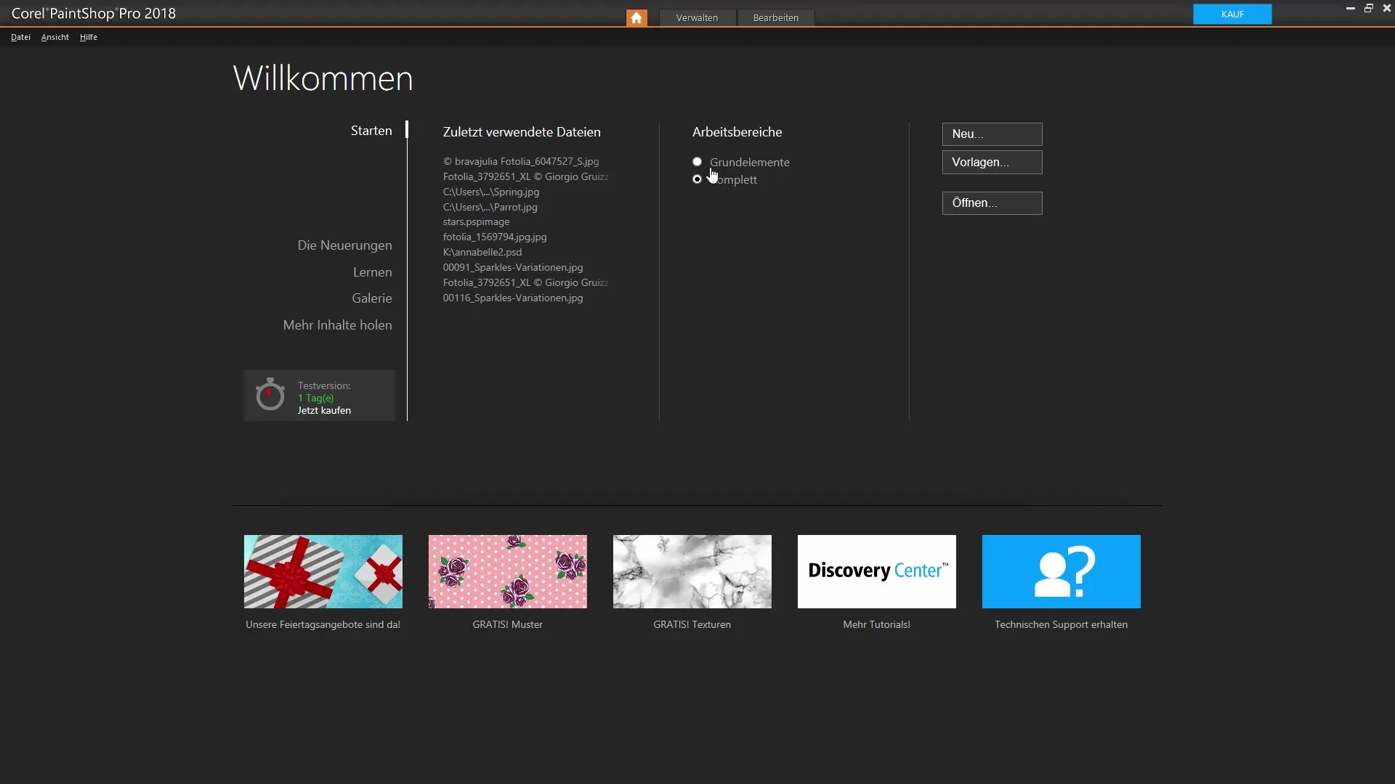Switch to the Verwalten tab
This screenshot has width=1395, height=784.
(697, 17)
